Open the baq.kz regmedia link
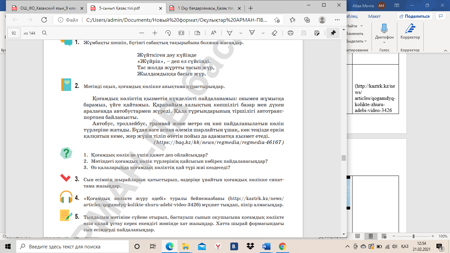 coord(219,143)
